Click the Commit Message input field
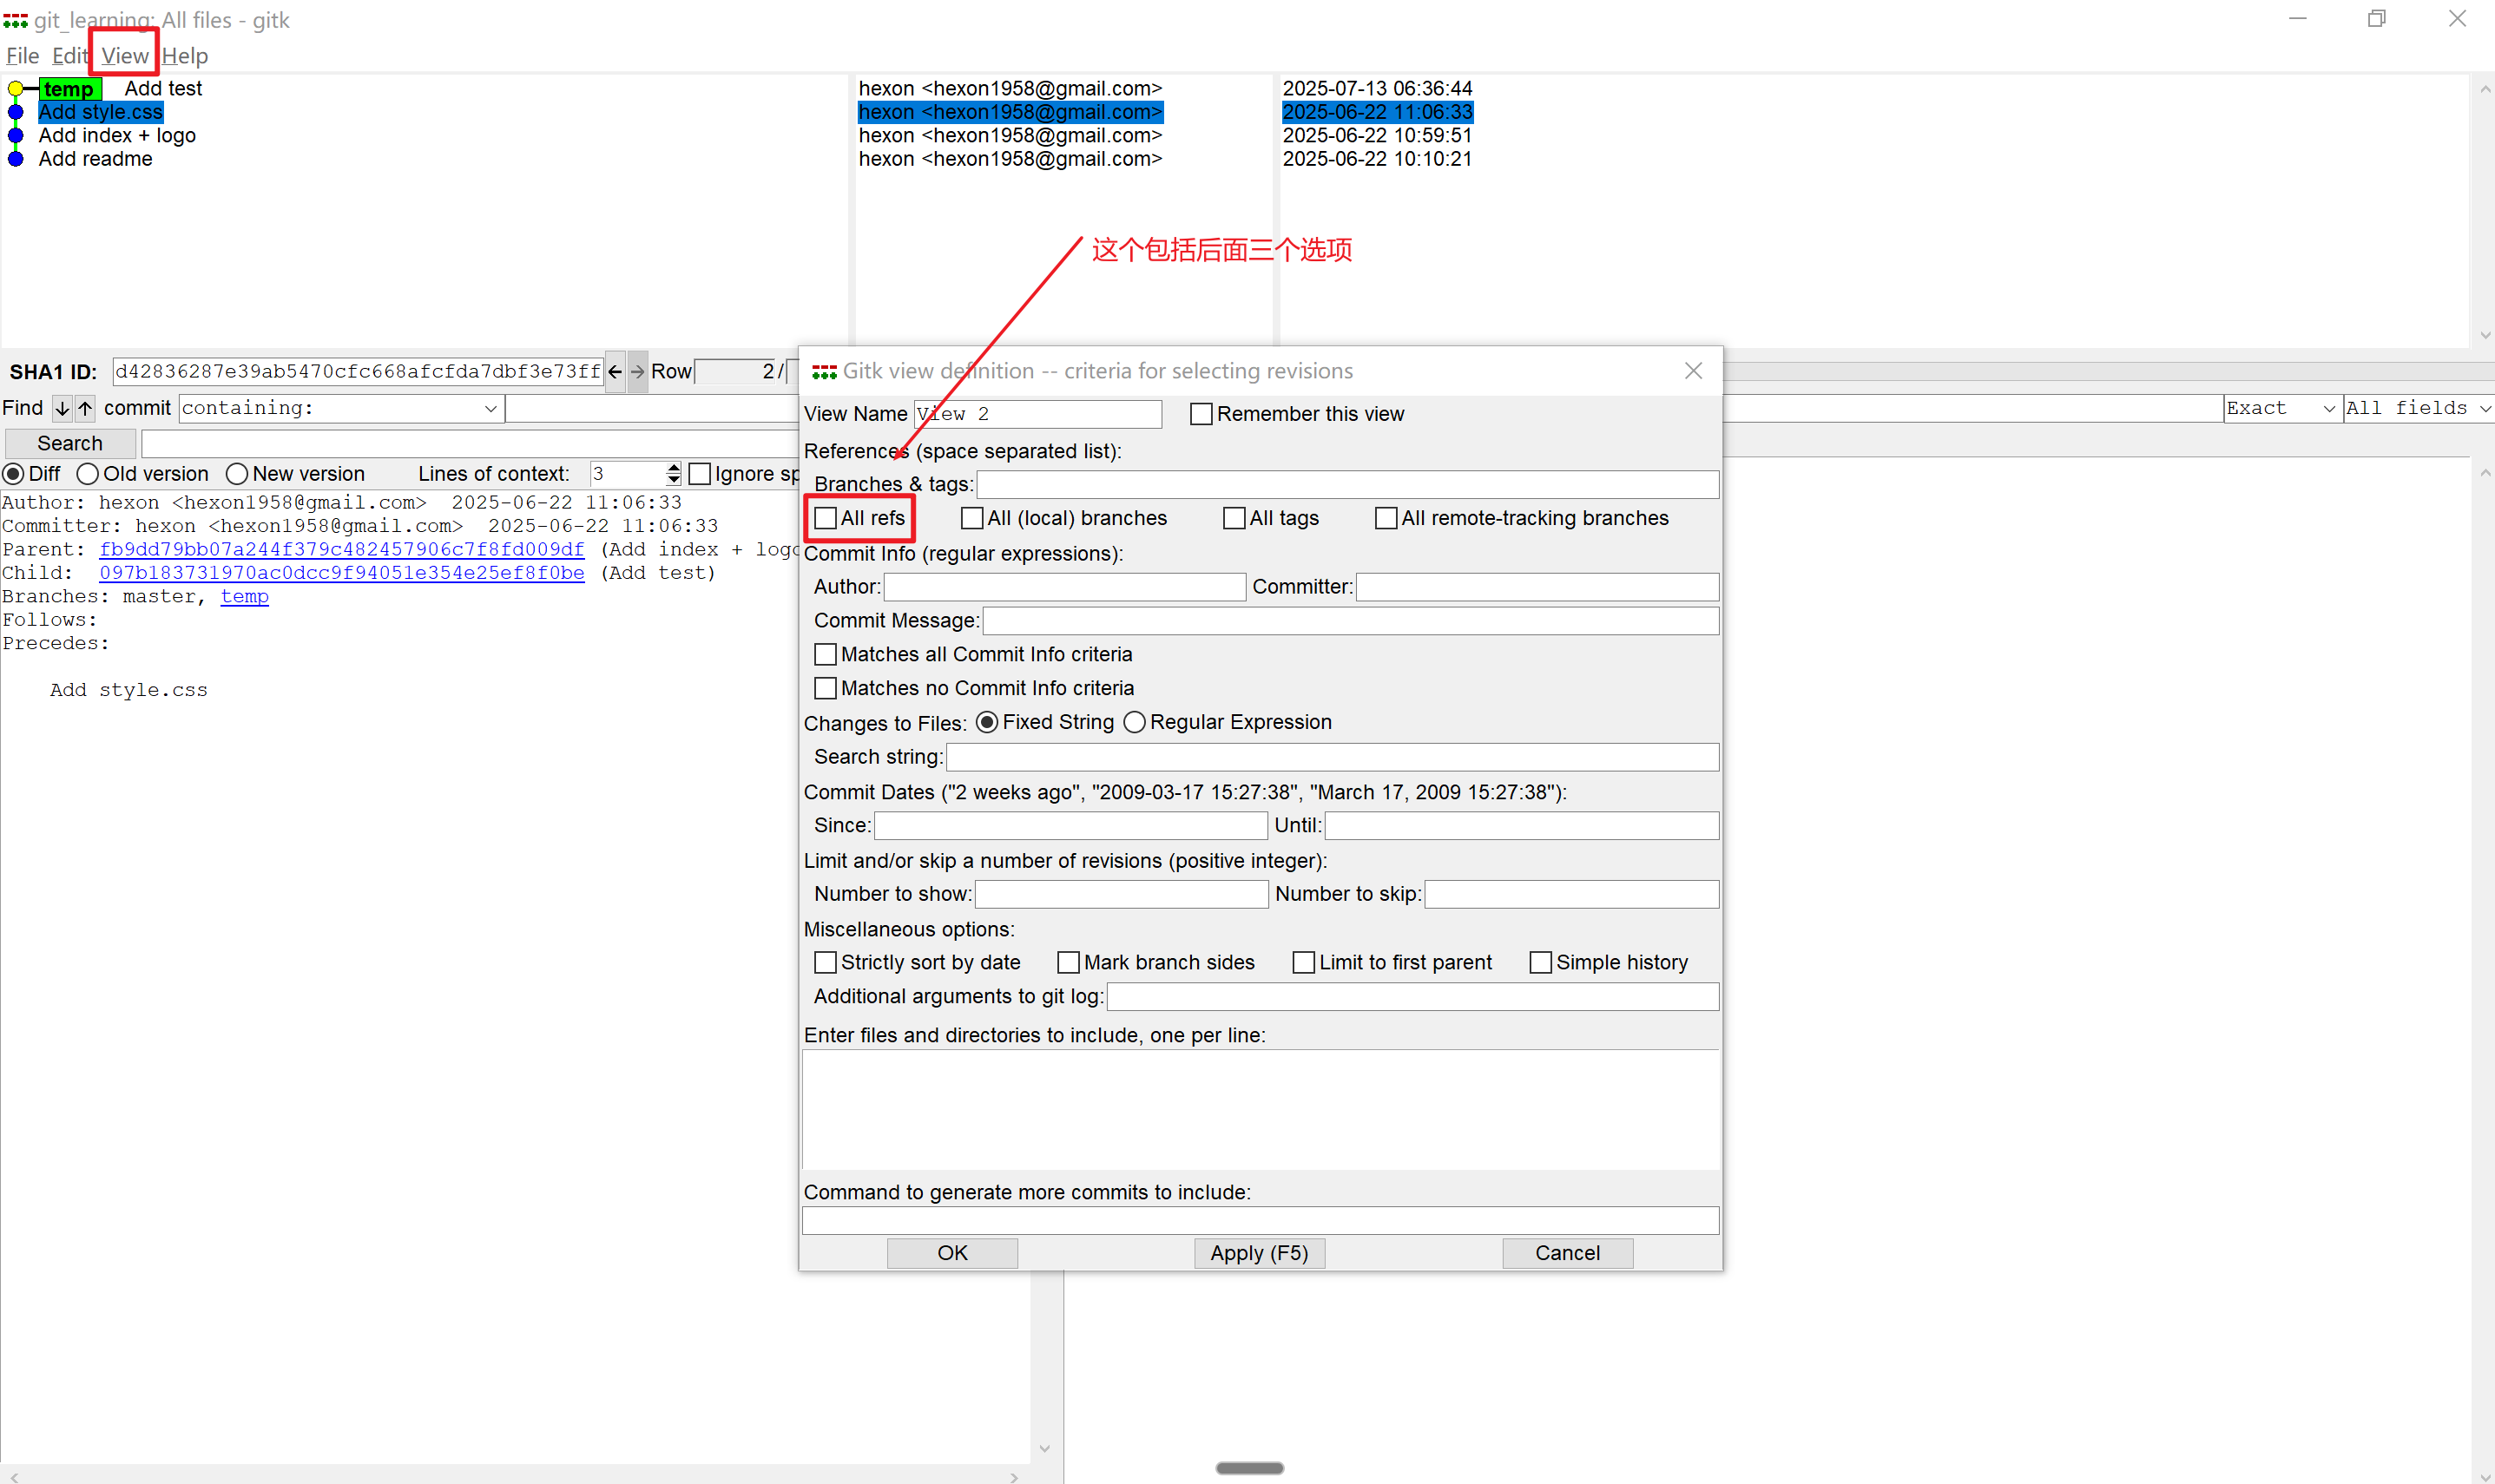This screenshot has height=1484, width=2495. point(1350,621)
